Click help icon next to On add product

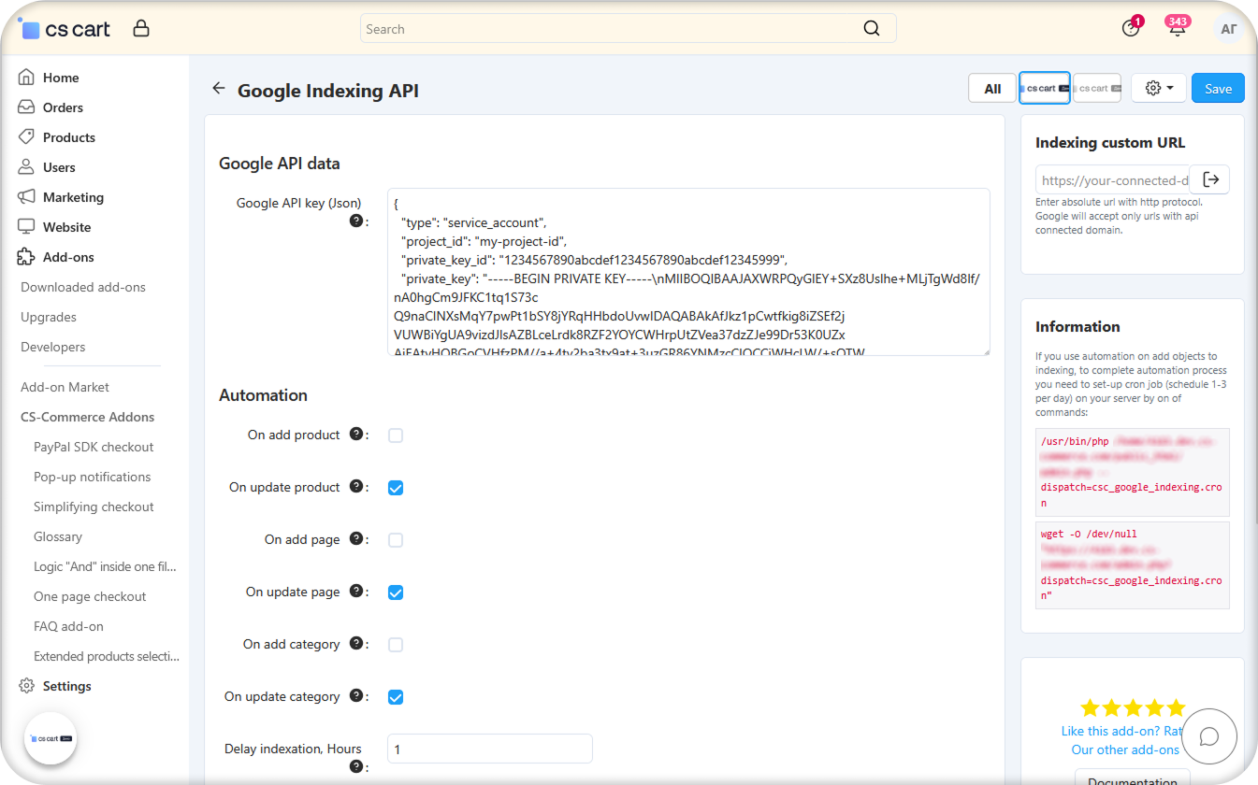coord(355,435)
